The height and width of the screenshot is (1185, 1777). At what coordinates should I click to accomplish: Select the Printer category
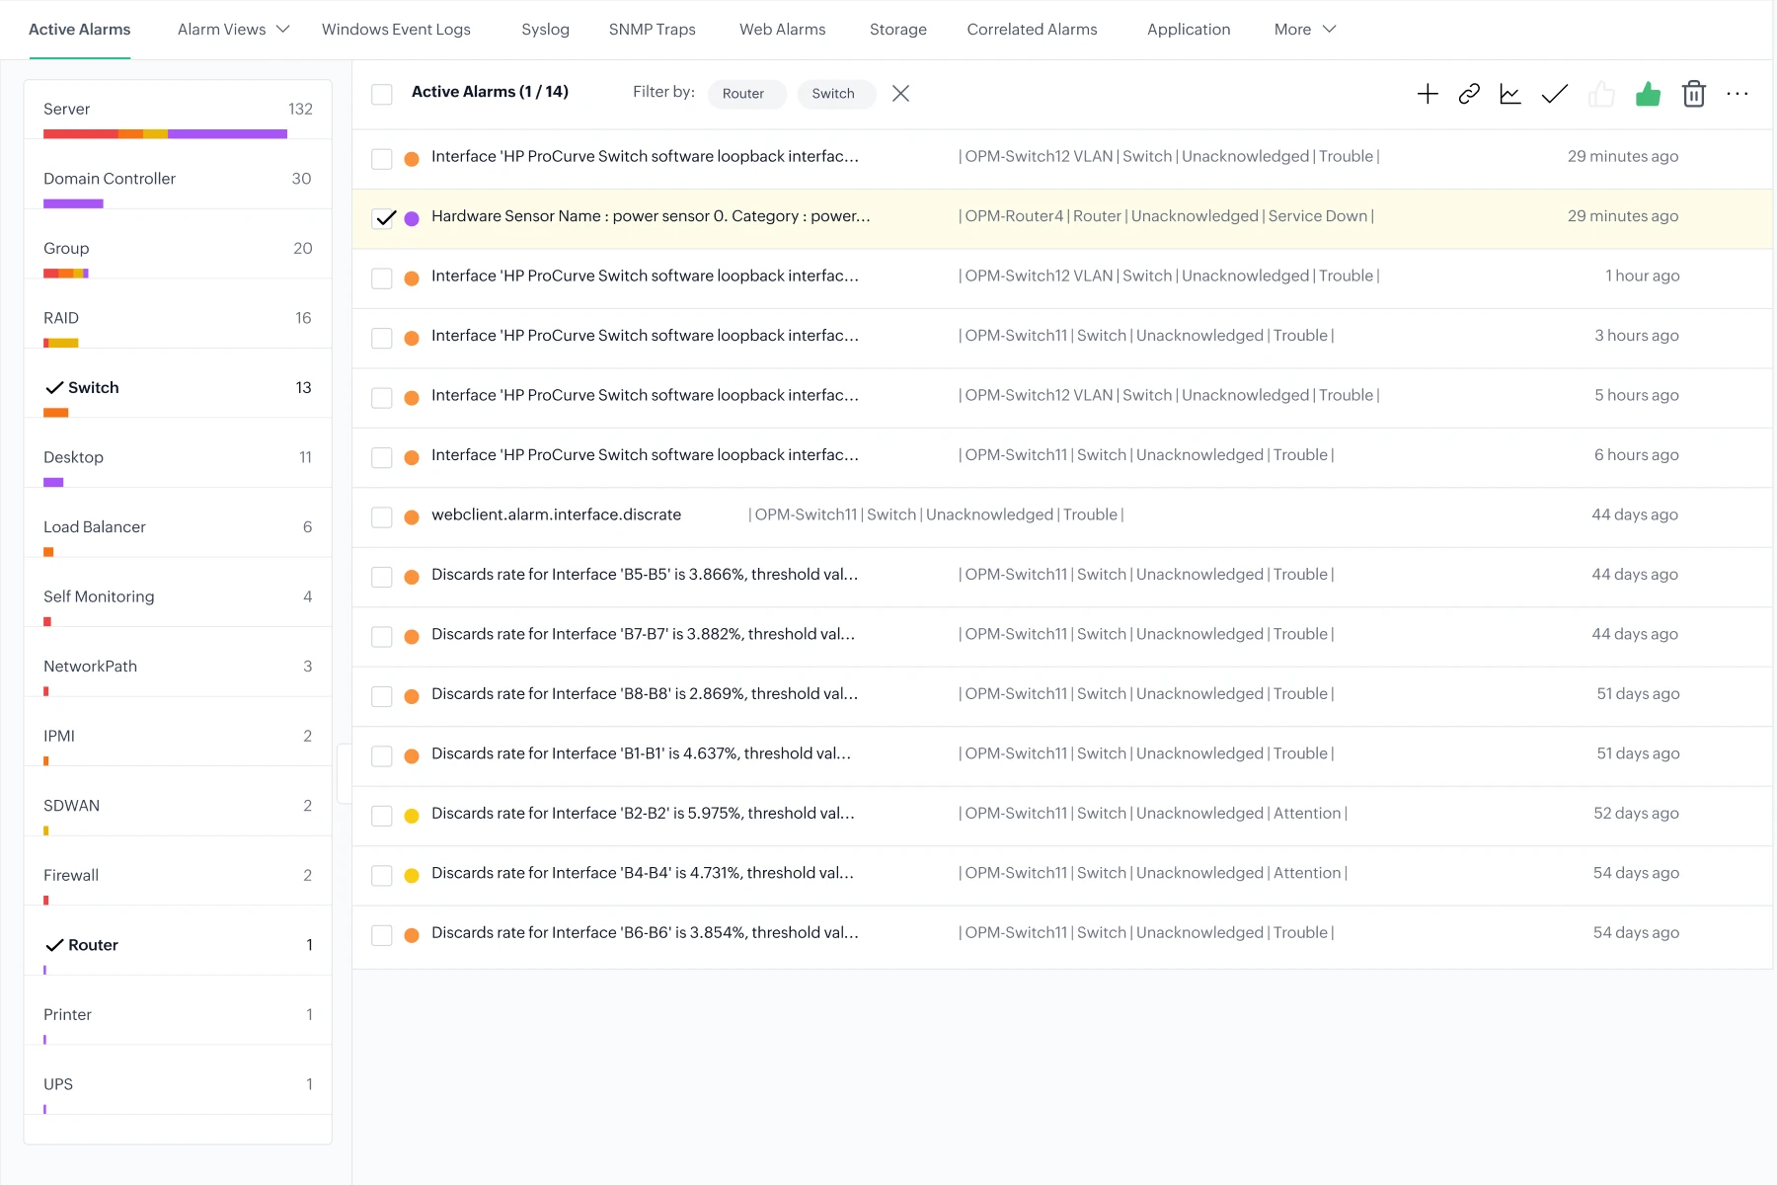click(x=178, y=1014)
